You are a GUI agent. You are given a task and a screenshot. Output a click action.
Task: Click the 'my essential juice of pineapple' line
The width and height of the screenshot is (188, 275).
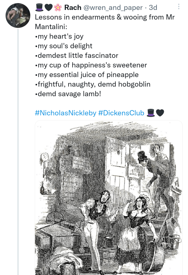pos(86,75)
